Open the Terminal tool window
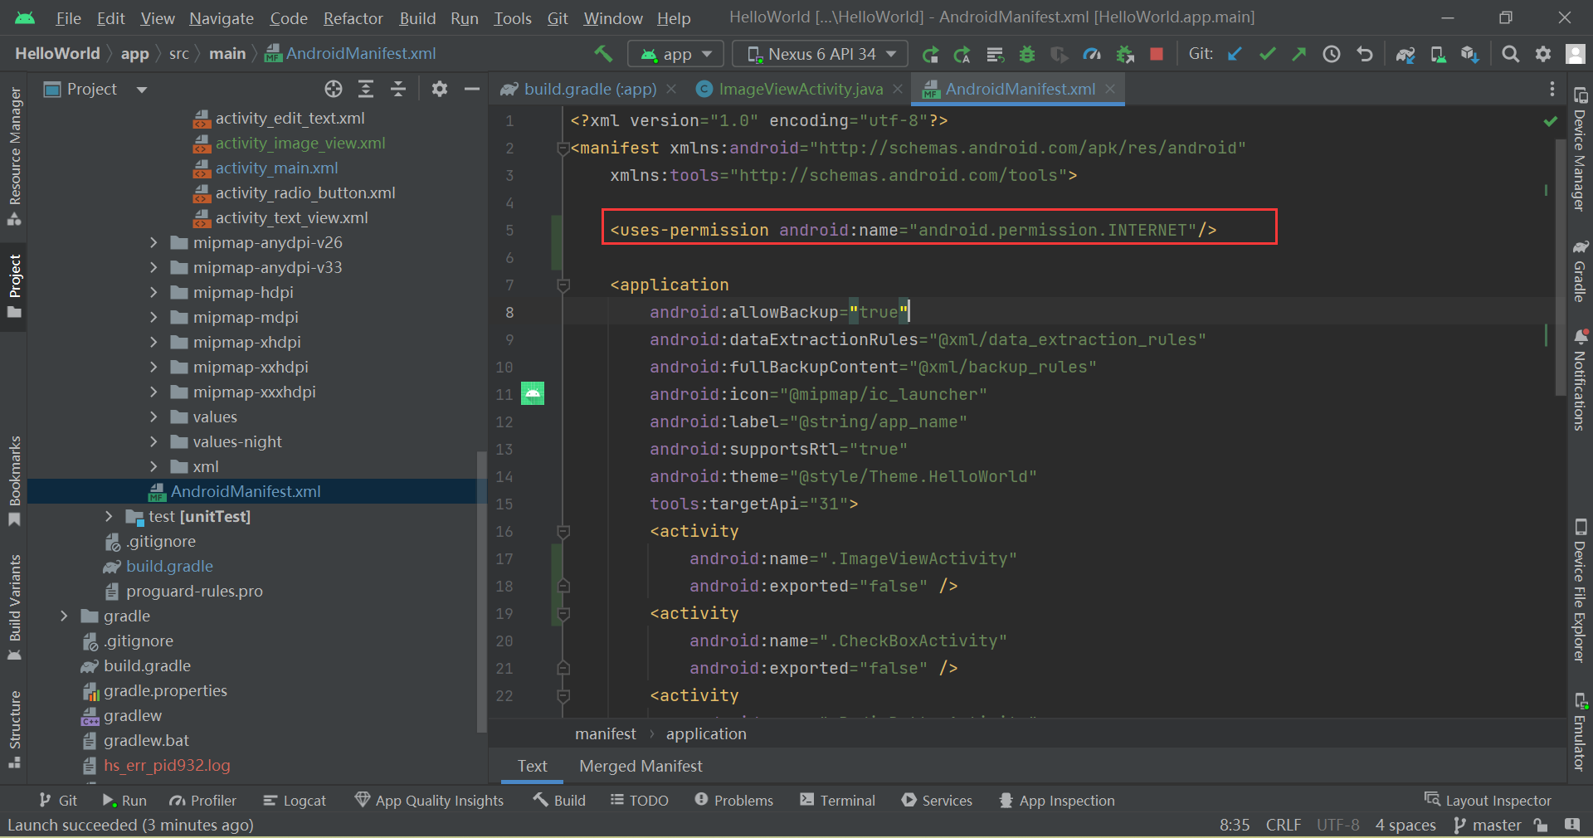 tap(837, 801)
